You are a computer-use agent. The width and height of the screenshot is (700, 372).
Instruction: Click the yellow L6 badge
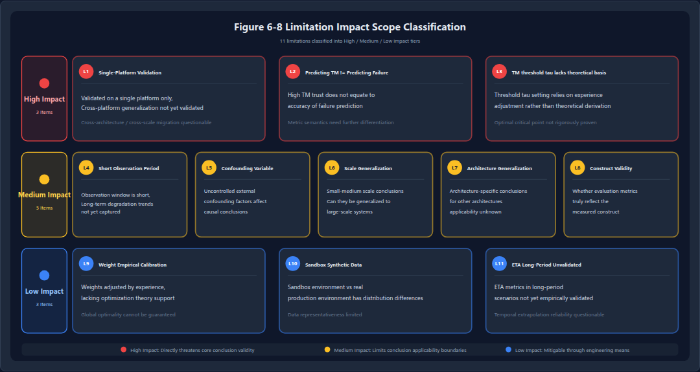point(332,168)
